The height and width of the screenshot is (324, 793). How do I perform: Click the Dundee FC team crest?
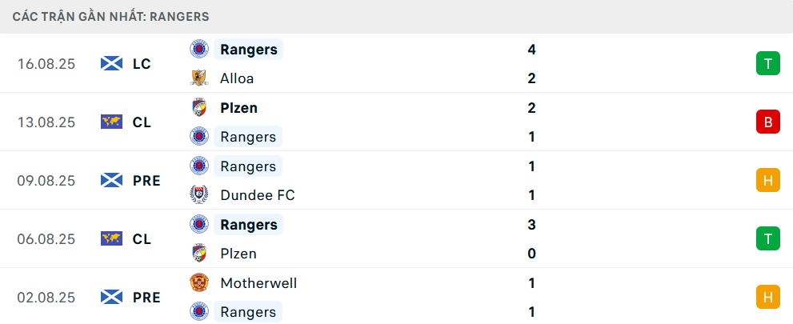[198, 195]
